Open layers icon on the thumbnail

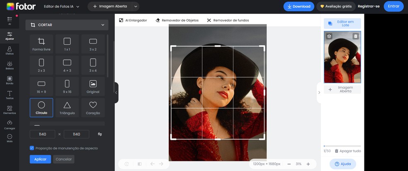(x=329, y=36)
